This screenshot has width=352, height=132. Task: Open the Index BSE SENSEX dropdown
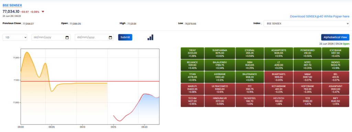click(x=306, y=24)
